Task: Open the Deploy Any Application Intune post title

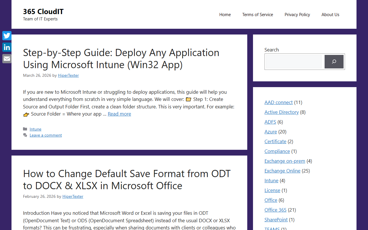Action: [x=121, y=59]
